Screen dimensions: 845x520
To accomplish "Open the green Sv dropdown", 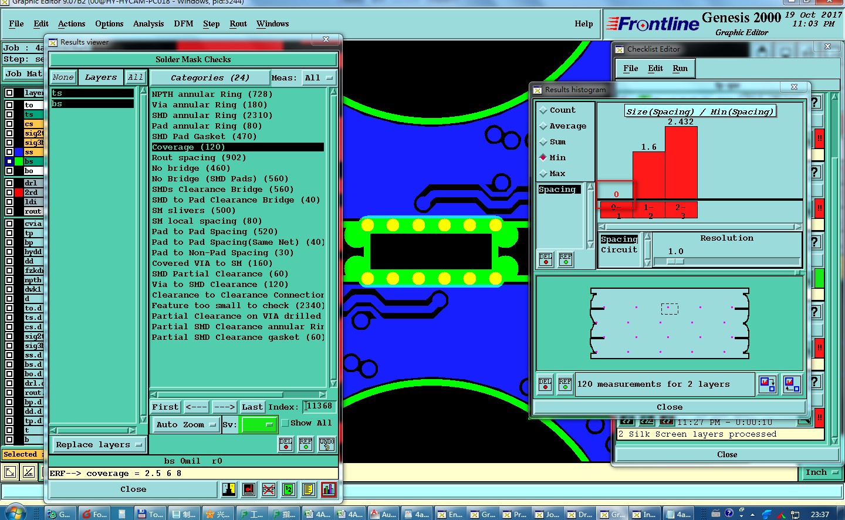I will tap(259, 424).
